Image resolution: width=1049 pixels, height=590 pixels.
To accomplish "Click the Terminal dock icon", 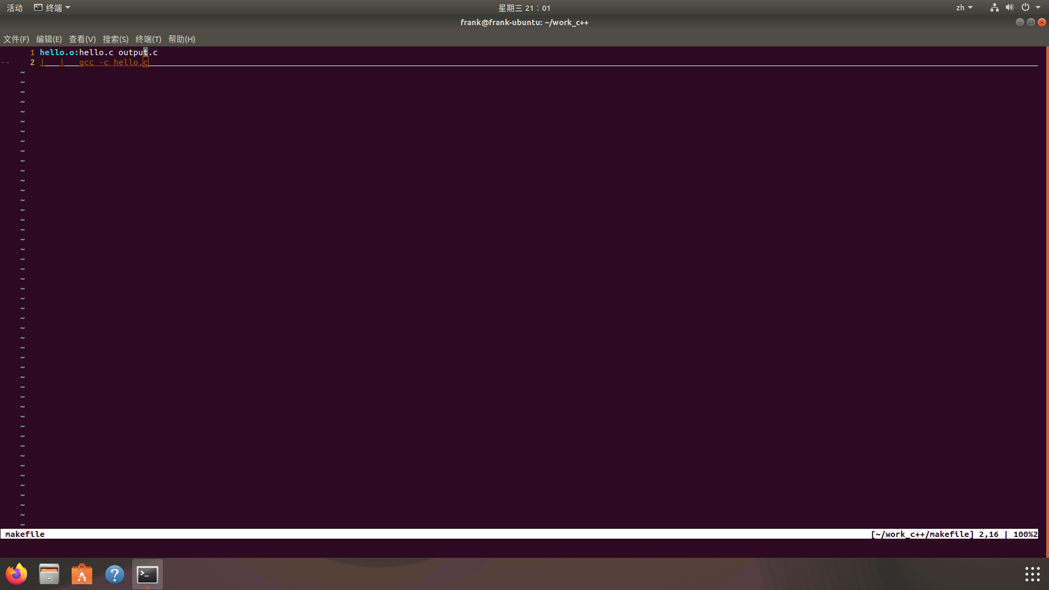I will (148, 574).
